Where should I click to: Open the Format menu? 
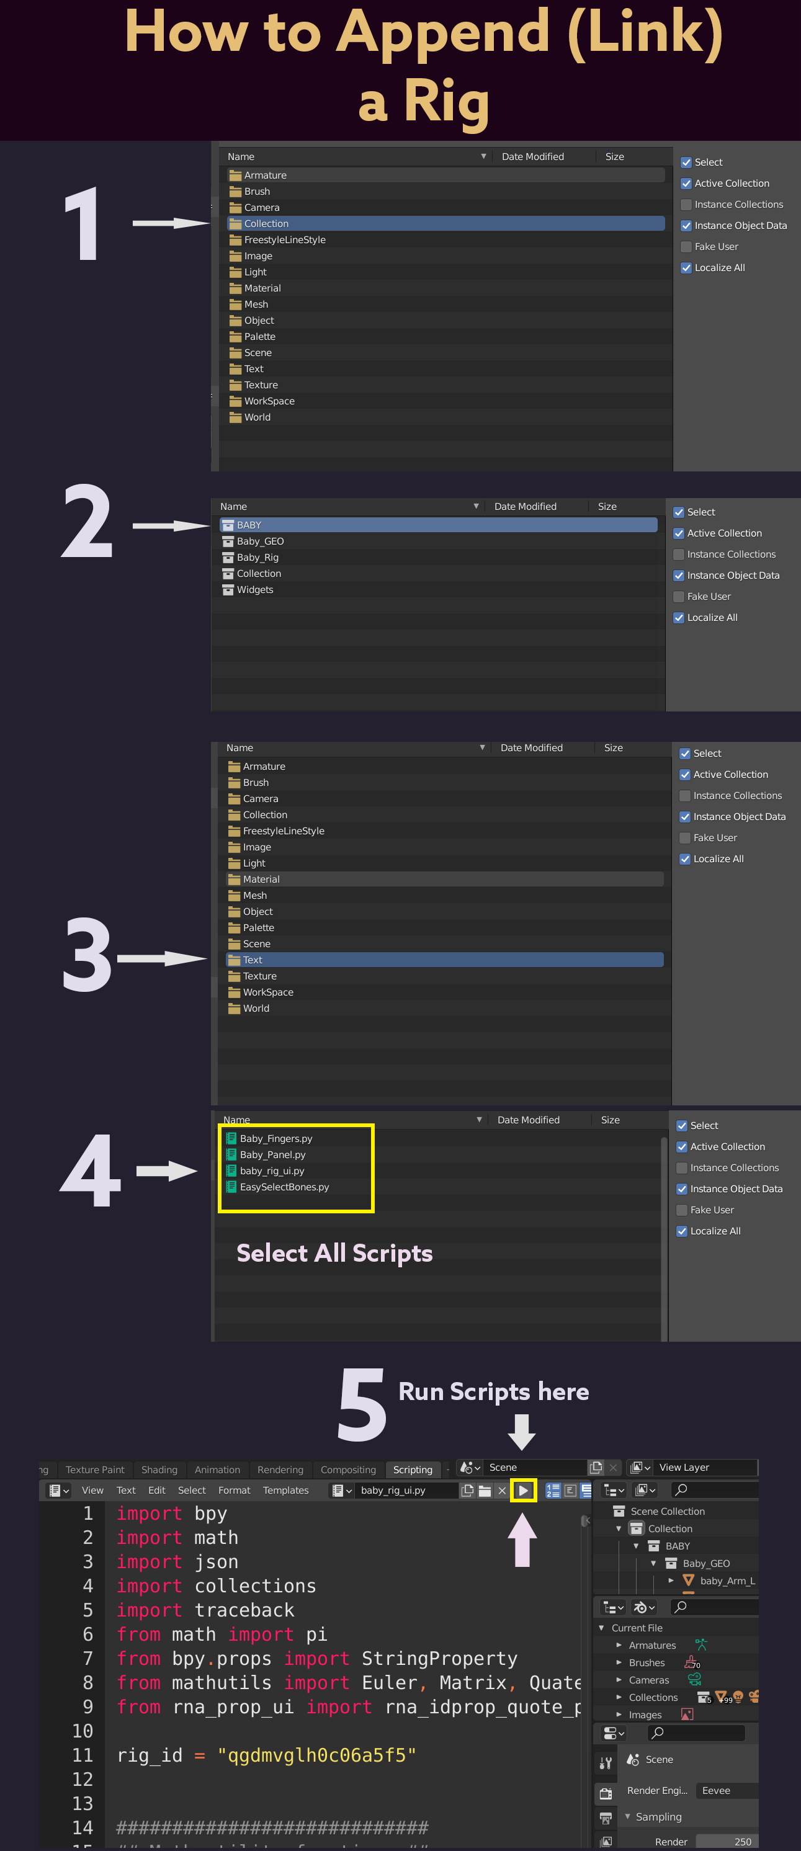click(x=235, y=1490)
